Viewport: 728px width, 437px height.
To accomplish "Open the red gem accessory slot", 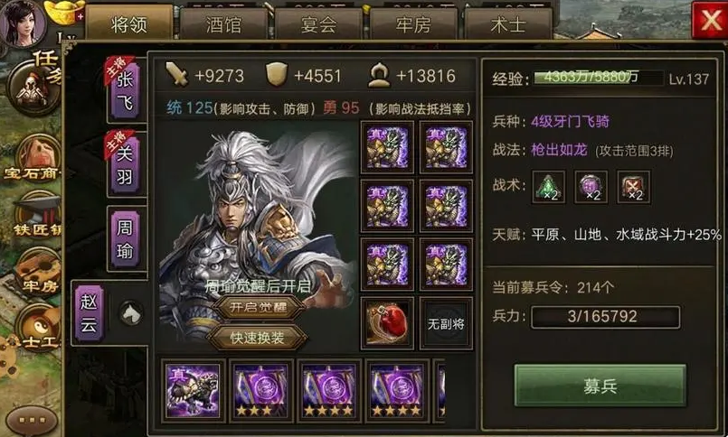I will coord(387,323).
